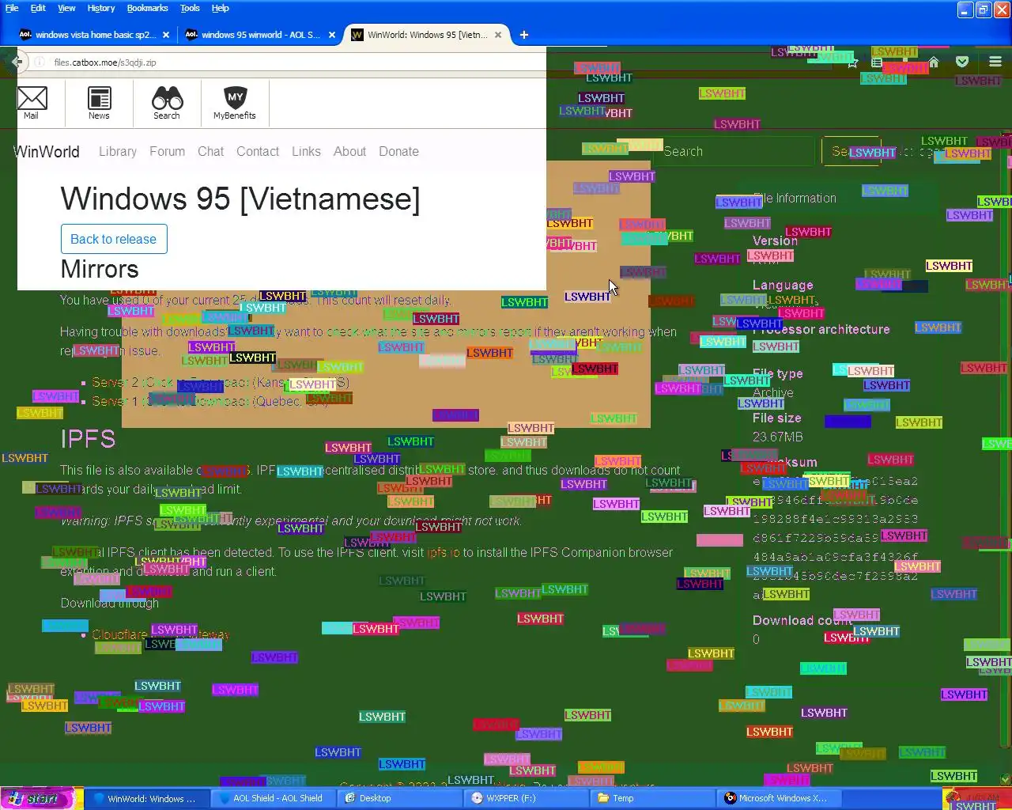Viewport: 1012px width, 810px height.
Task: Open the Tools menu
Action: [190, 8]
